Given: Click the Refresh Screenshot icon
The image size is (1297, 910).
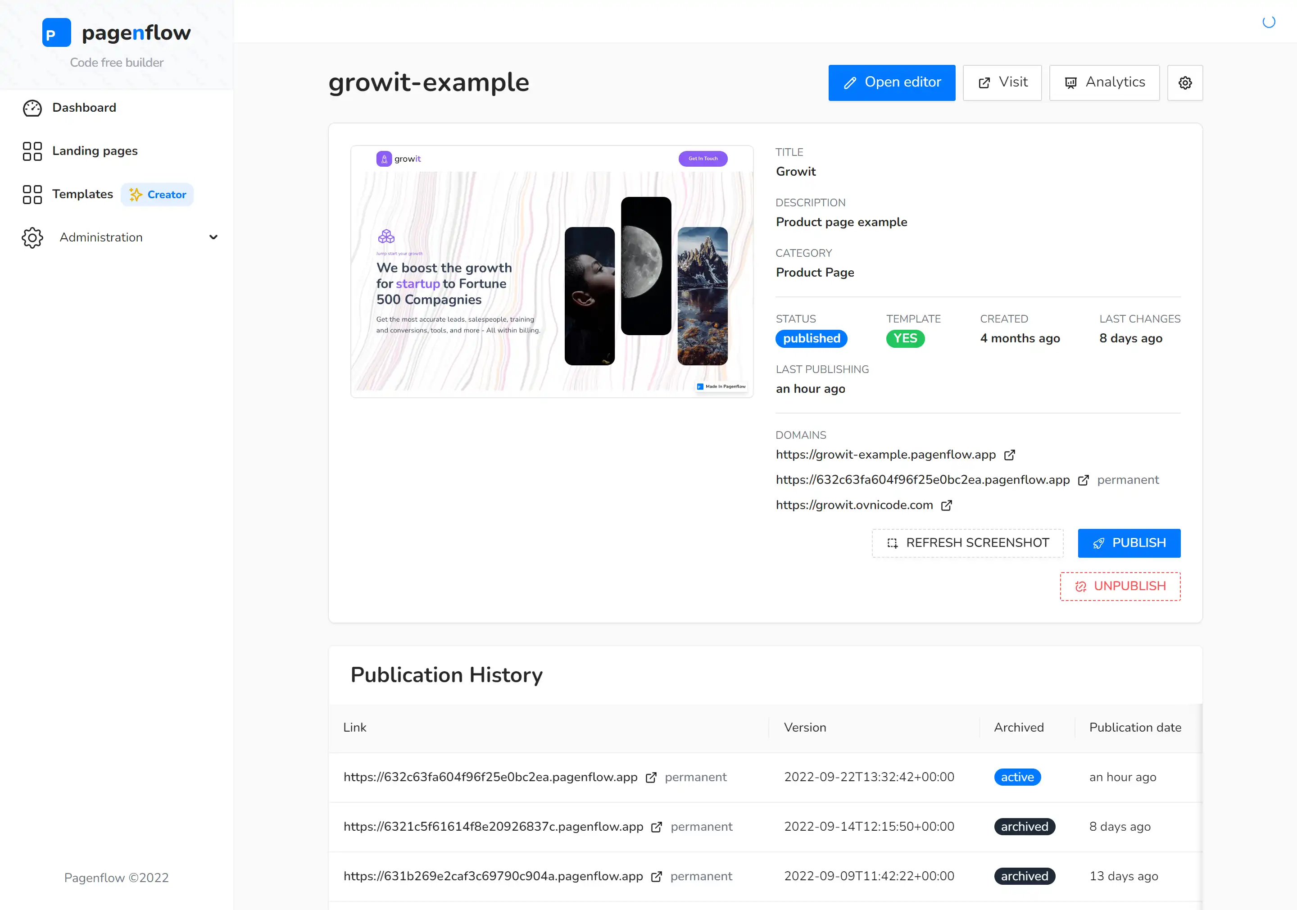Looking at the screenshot, I should coord(893,542).
